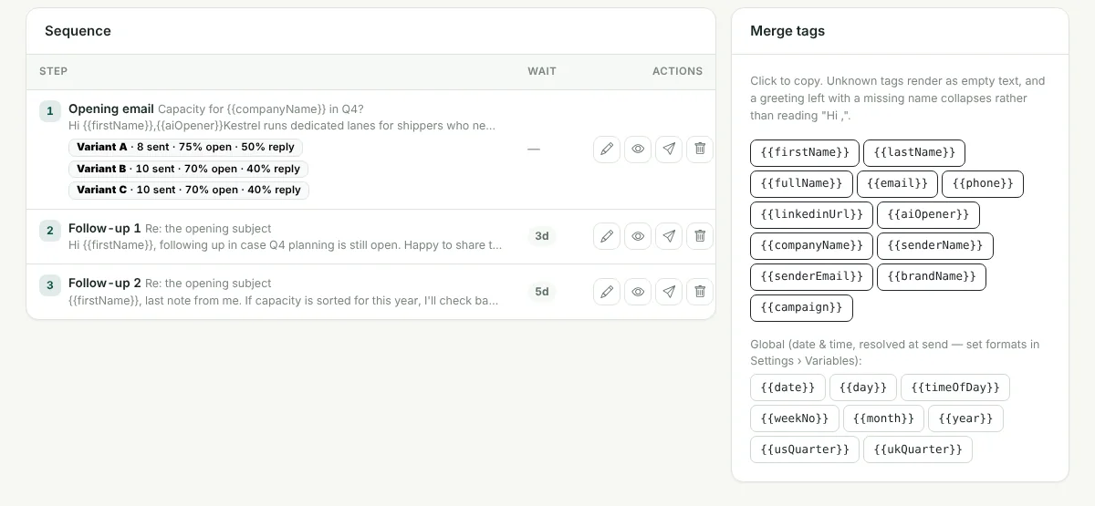Copy the {{linkedinUrl}} merge tag
The width and height of the screenshot is (1095, 506).
811,214
